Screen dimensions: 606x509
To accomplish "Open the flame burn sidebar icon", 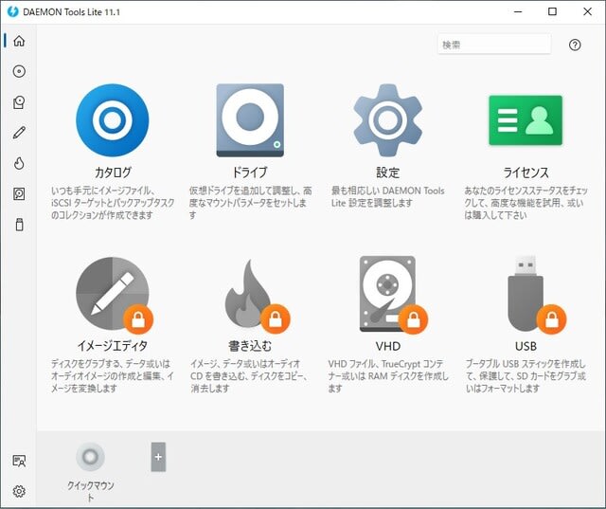I will click(x=19, y=163).
